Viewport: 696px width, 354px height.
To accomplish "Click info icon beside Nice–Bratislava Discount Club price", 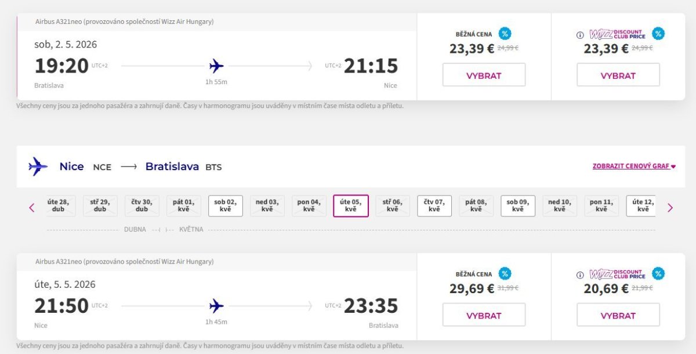I will click(x=580, y=275).
